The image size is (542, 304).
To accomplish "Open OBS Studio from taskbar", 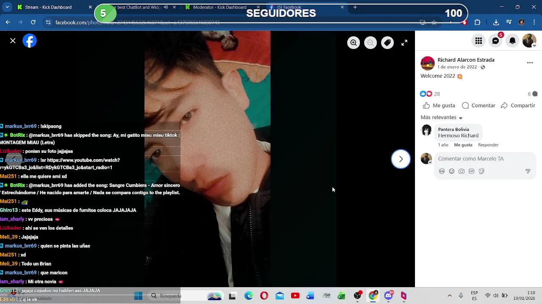I will 357,296.
